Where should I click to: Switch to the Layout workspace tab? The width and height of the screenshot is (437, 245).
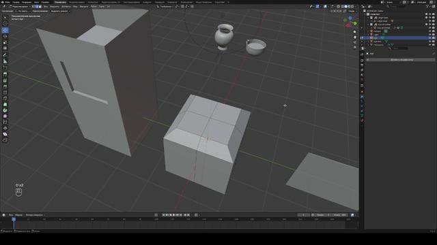tap(60, 2)
